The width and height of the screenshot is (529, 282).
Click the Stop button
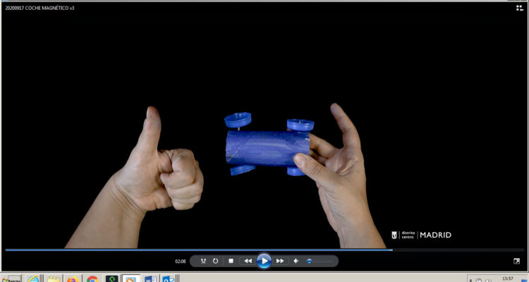pos(231,261)
